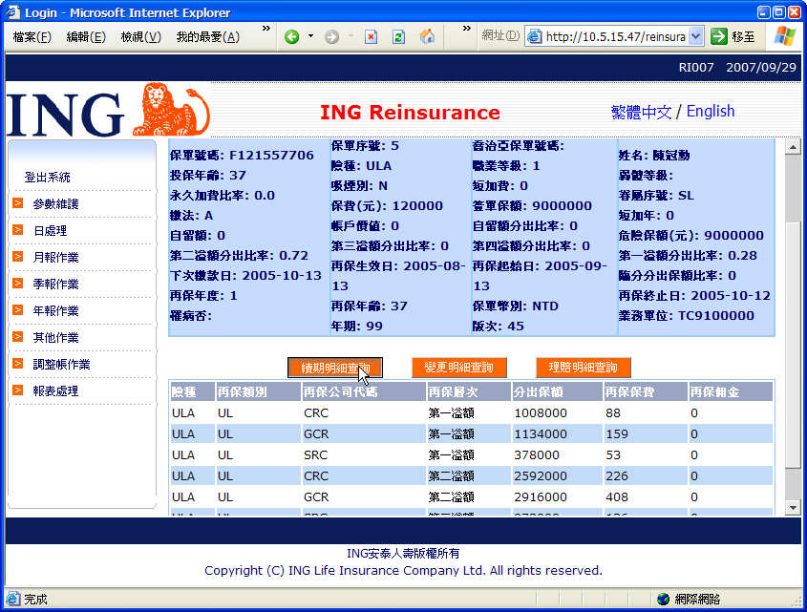Click the content scrollbar down arrow
Viewport: 807px width, 612px height.
(x=793, y=508)
